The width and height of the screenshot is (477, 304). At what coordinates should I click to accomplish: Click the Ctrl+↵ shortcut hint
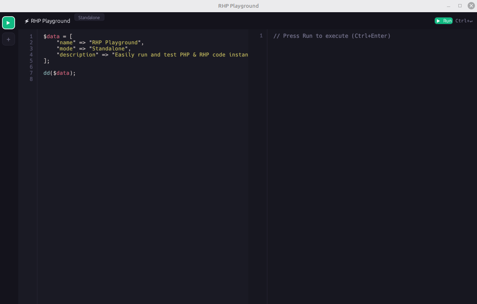(464, 21)
